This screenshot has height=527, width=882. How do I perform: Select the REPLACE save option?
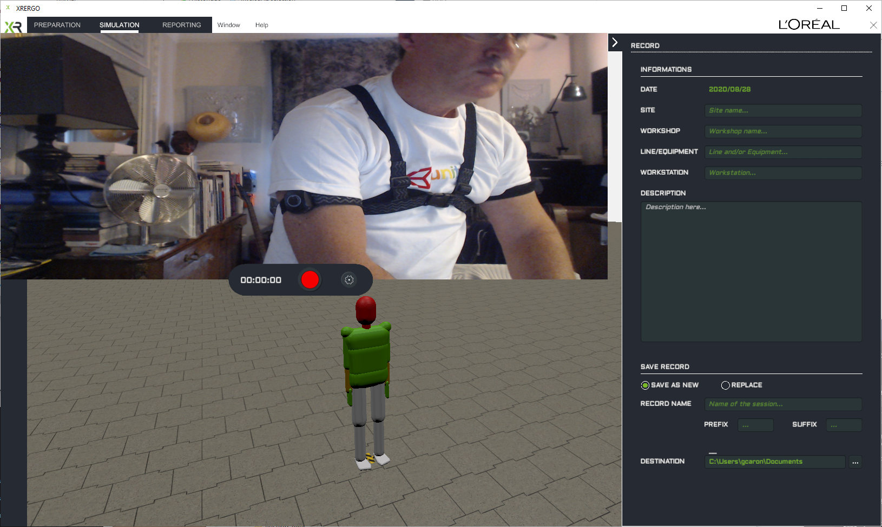[725, 385]
